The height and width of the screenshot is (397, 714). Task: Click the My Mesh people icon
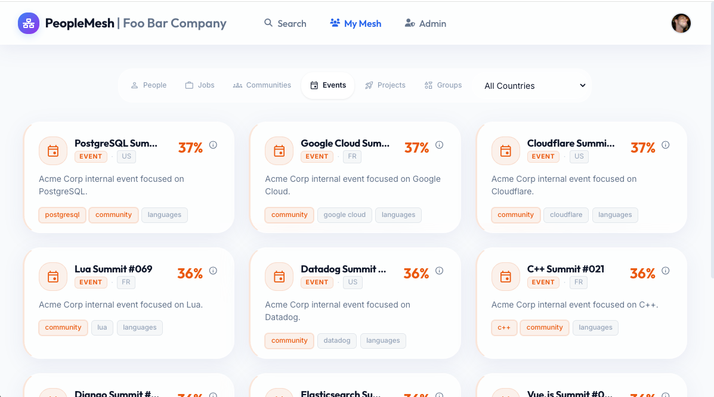click(x=335, y=23)
